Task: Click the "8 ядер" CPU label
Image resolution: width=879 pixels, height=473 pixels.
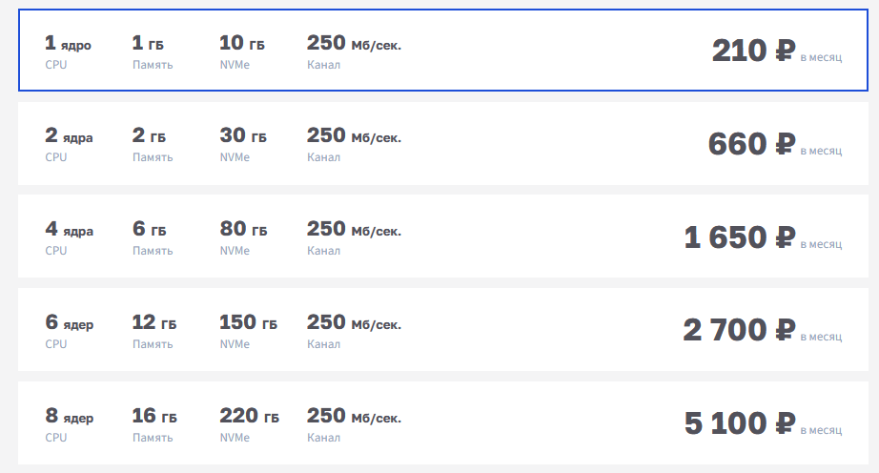Action: (x=69, y=416)
